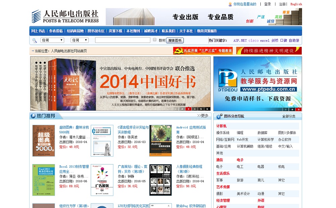The height and width of the screenshot is (208, 336).
Task: Click the 全部分类 link
Action: coord(289,116)
